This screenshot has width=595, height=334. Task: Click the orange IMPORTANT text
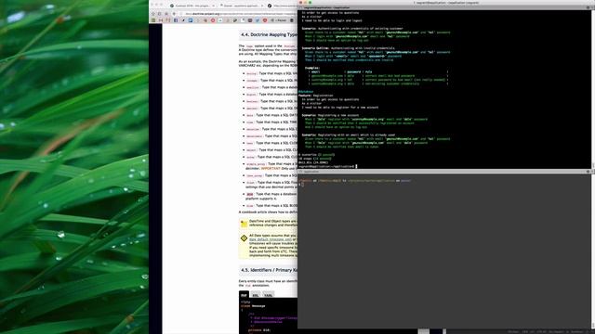click(271, 168)
